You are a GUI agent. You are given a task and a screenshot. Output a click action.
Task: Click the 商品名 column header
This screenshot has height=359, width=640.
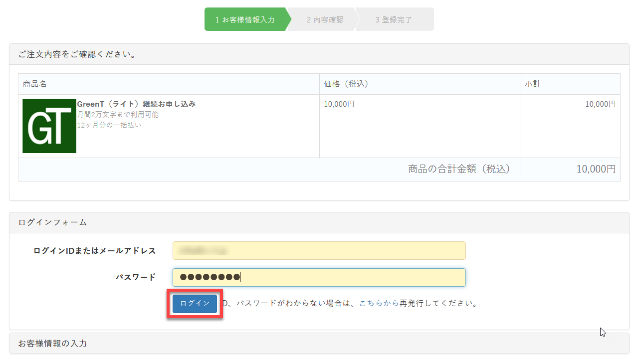click(x=35, y=84)
